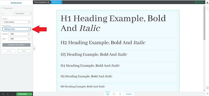Click the Cancel button
Image resolution: width=209 pixels, height=96 pixels.
[x=9, y=51]
